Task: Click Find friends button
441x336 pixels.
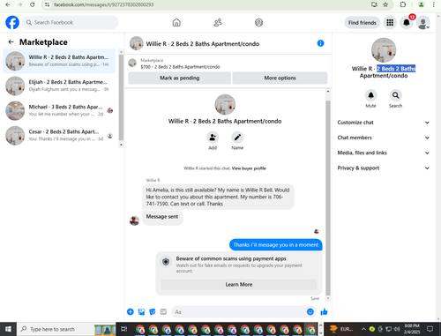Action: 363,23
